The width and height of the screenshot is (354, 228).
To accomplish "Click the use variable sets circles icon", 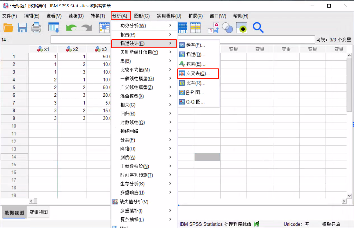I will tap(227, 27).
